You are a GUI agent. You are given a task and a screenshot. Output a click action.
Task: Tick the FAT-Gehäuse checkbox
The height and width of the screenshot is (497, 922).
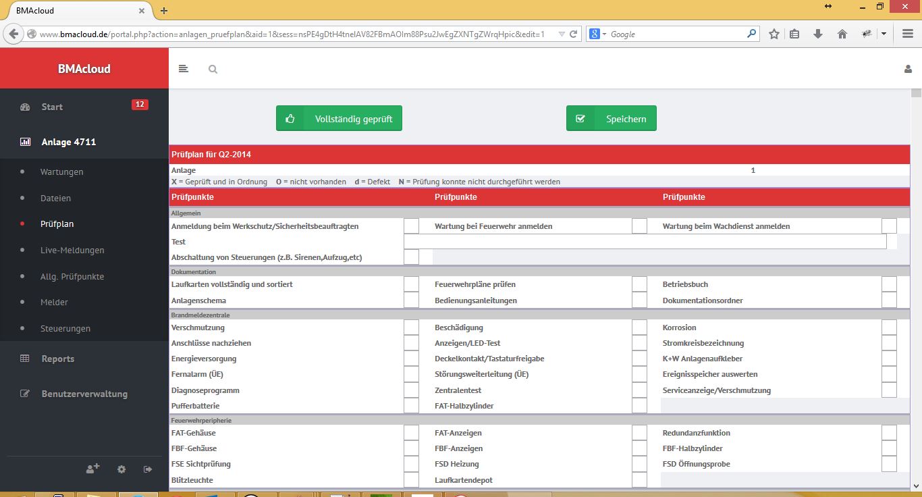click(x=411, y=432)
